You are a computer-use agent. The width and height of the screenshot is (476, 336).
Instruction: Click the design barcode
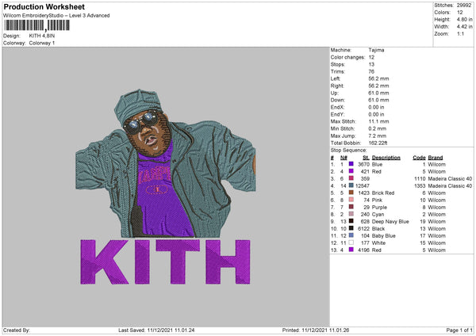tap(36, 25)
